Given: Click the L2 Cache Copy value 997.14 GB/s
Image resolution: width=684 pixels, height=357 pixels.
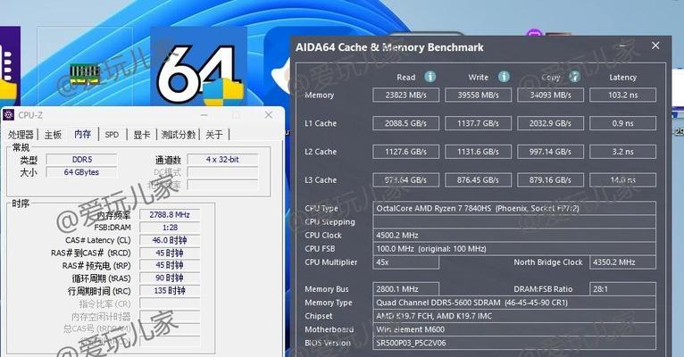Looking at the screenshot, I should coord(551,152).
